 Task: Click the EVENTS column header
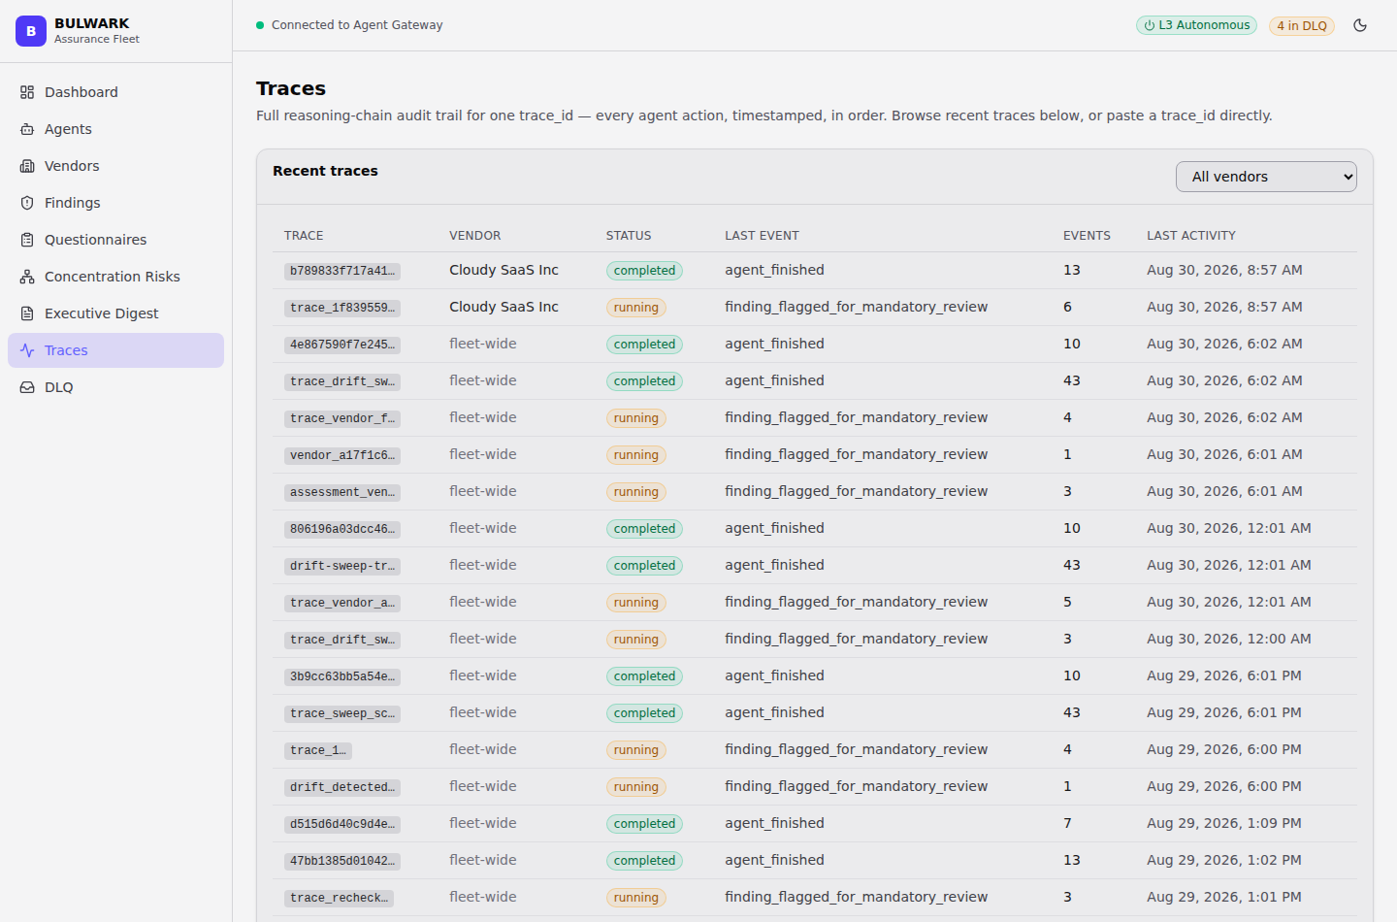1087,236
